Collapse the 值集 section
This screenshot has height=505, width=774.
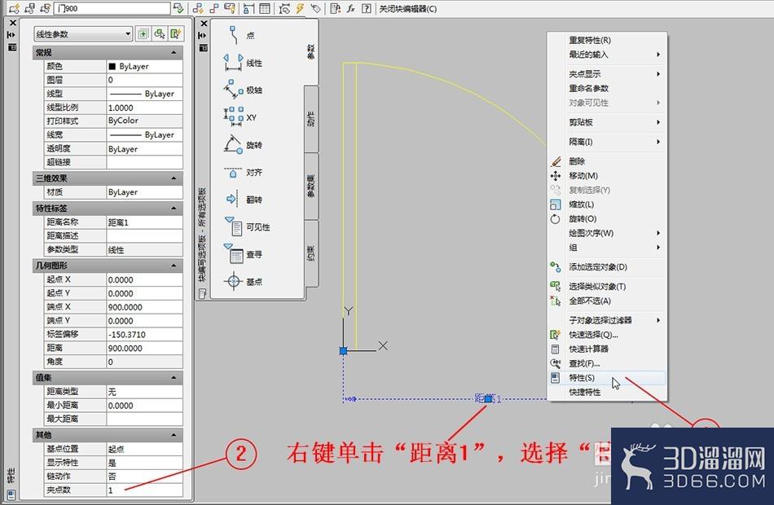[174, 378]
